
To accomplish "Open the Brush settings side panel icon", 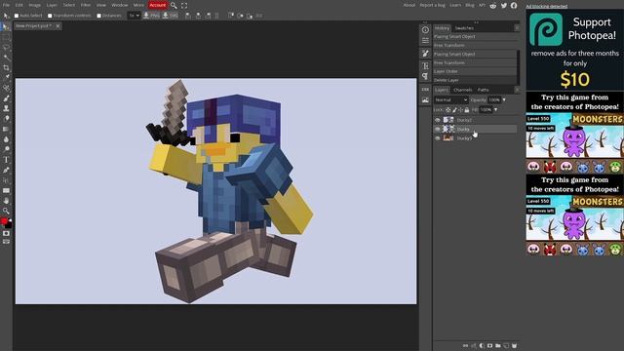I will pos(425,54).
